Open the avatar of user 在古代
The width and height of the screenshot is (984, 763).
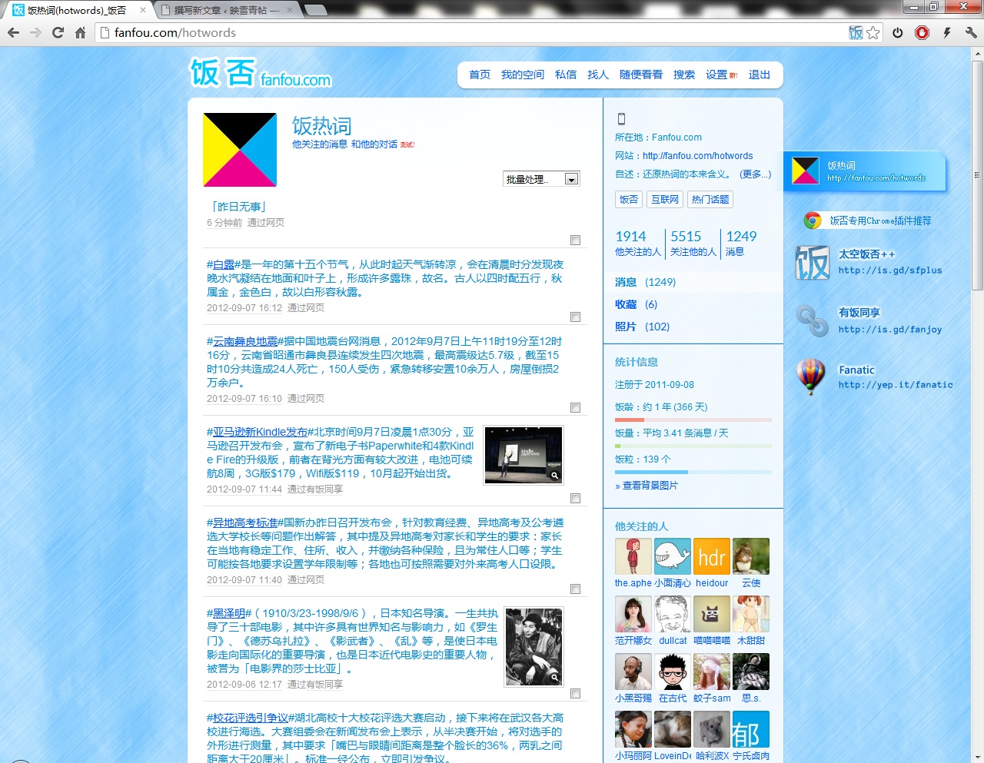click(x=673, y=672)
